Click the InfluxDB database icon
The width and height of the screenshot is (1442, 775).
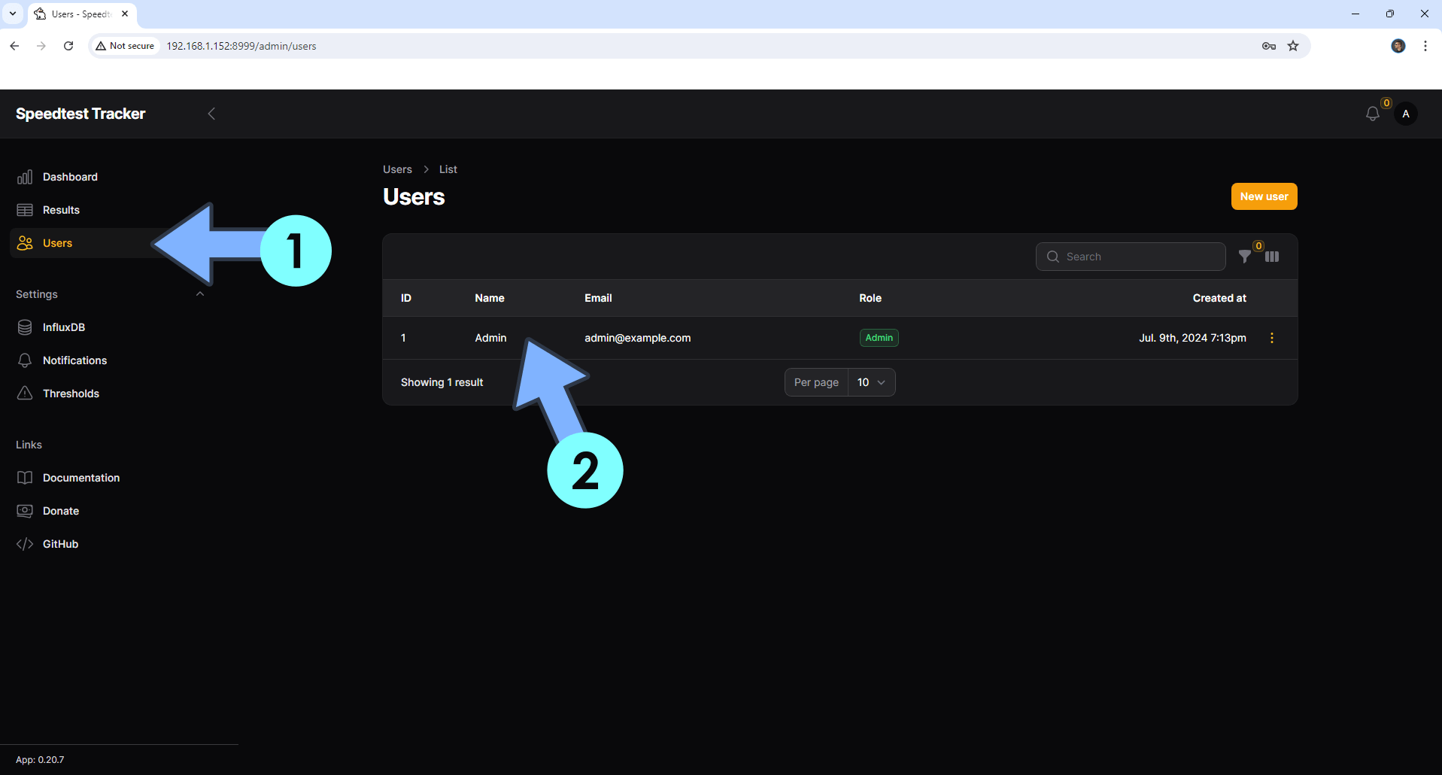click(25, 327)
